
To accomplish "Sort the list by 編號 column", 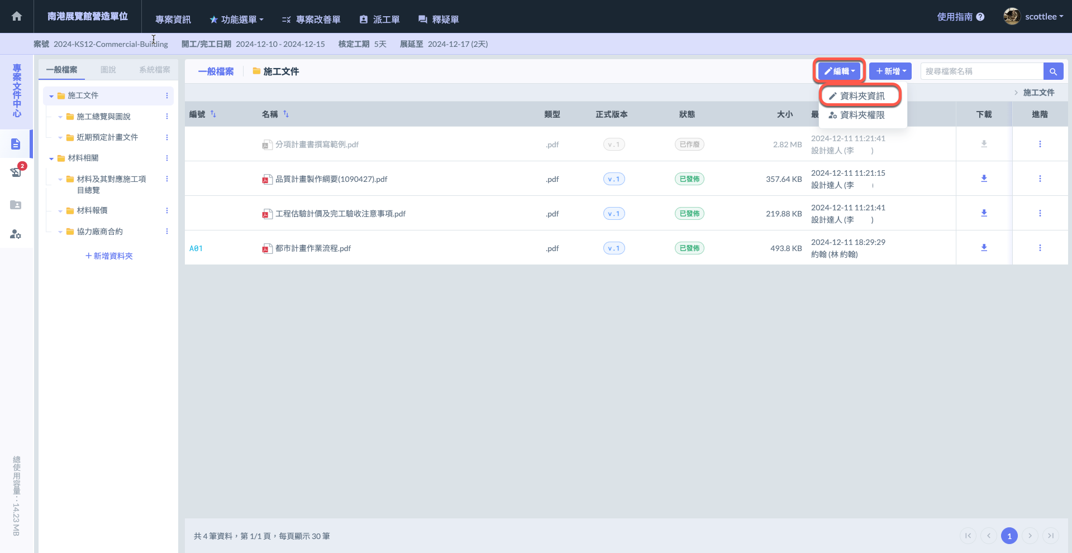I will 213,114.
